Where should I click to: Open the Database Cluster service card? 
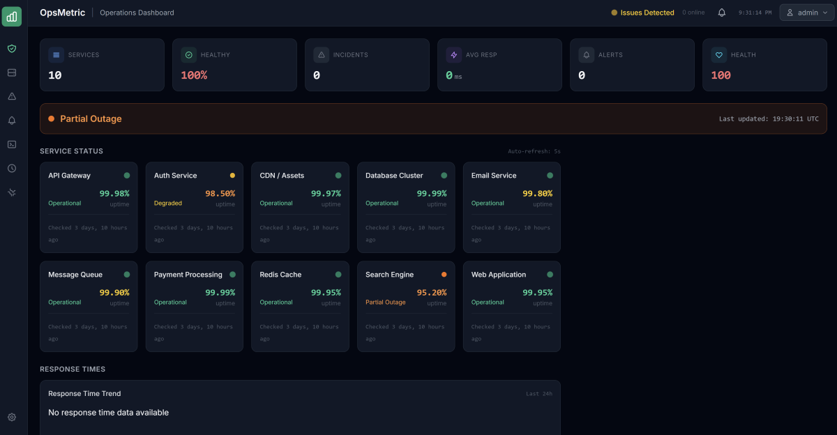tap(406, 208)
